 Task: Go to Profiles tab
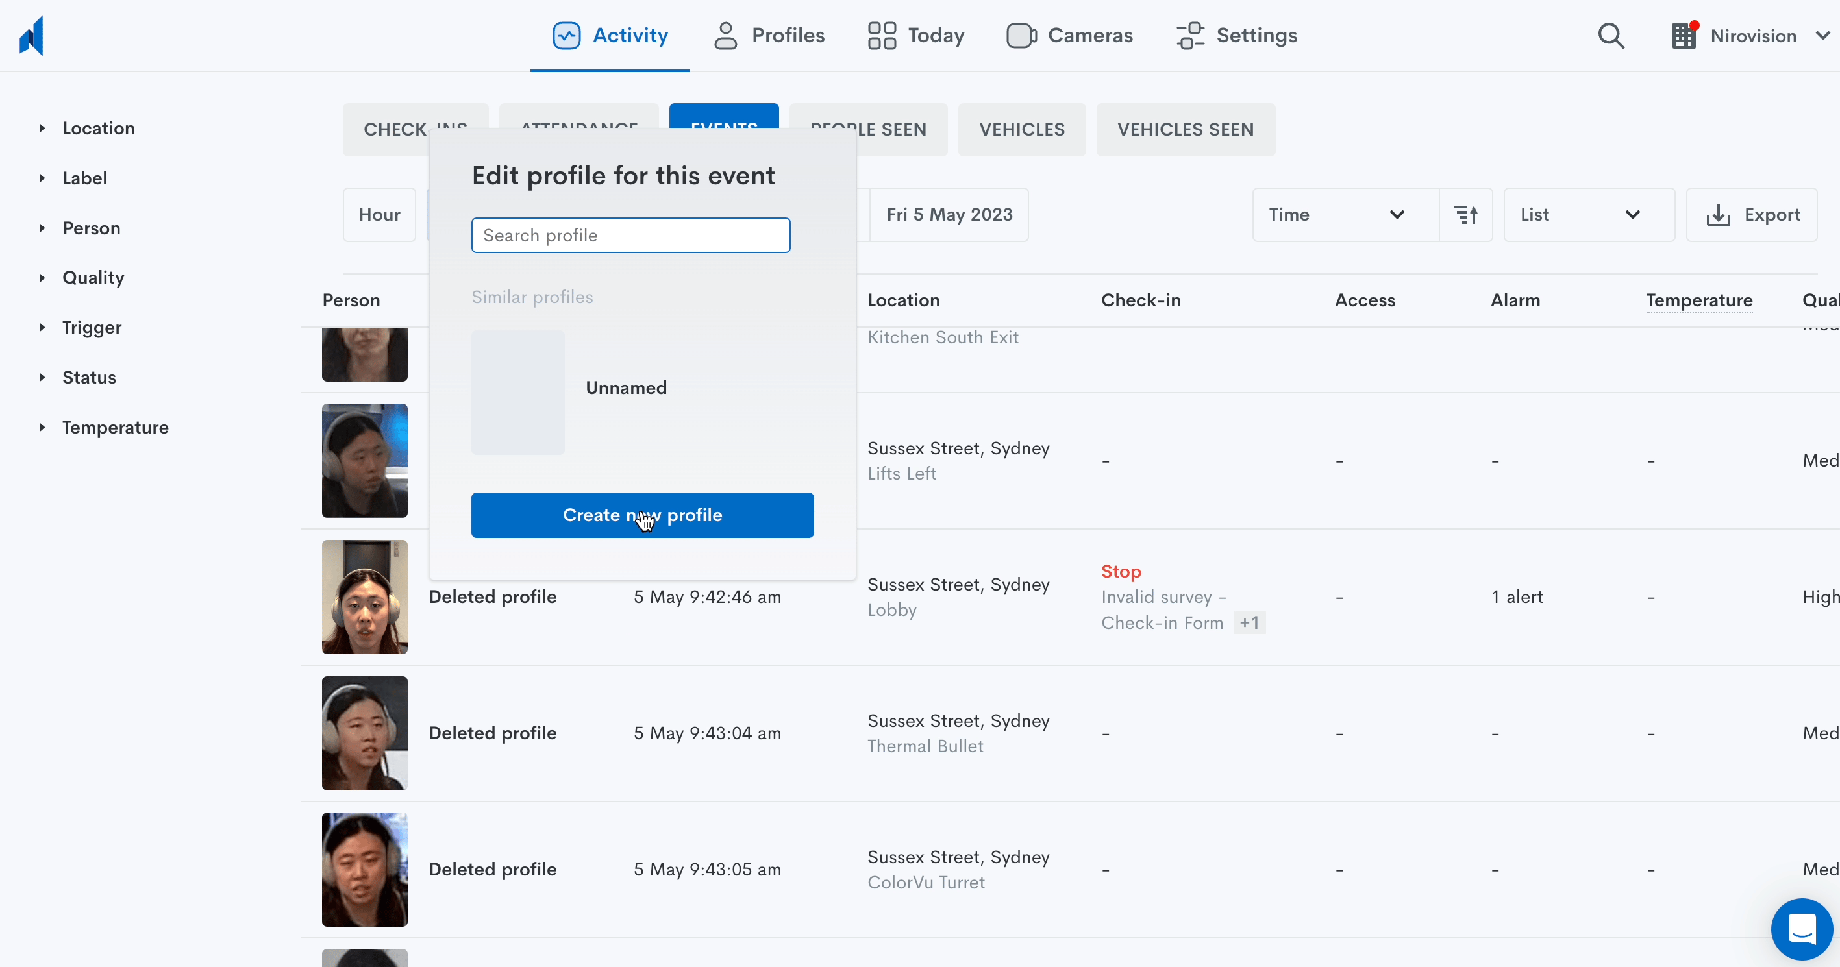point(769,36)
